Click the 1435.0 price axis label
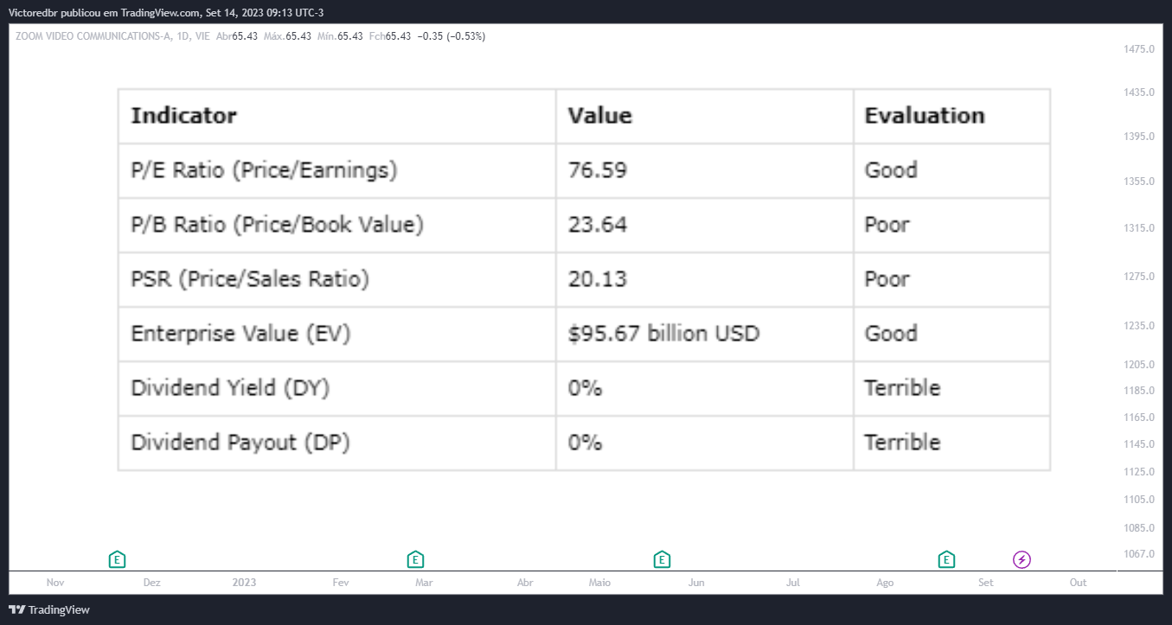The width and height of the screenshot is (1172, 625). (1139, 92)
